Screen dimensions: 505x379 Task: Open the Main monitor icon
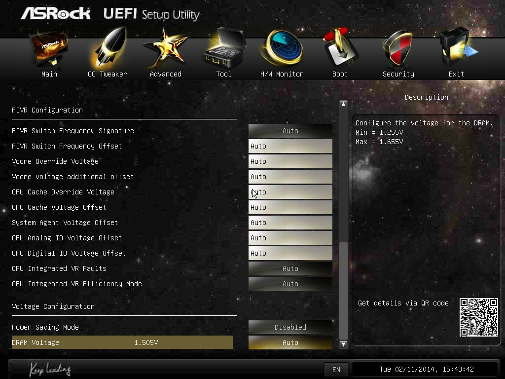(49, 49)
